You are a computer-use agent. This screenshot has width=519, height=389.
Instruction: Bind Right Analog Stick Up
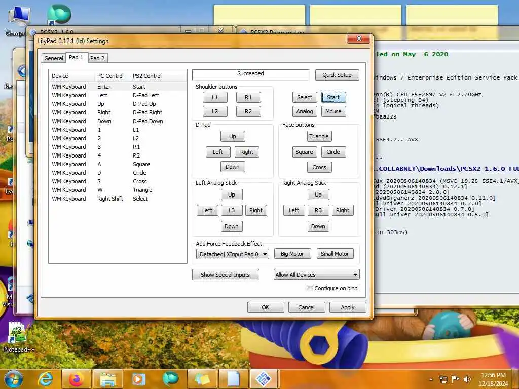pos(318,194)
